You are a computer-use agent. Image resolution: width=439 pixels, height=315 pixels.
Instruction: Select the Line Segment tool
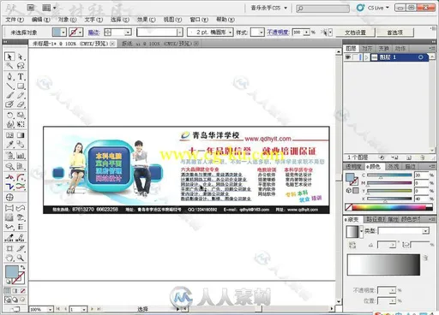(9, 86)
